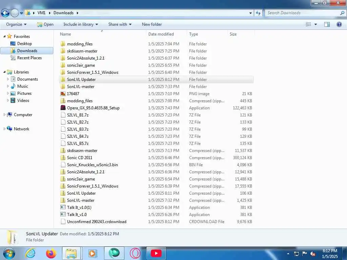Image resolution: width=347 pixels, height=260 pixels.
Task: Click the Help question mark icon
Action: (x=339, y=24)
